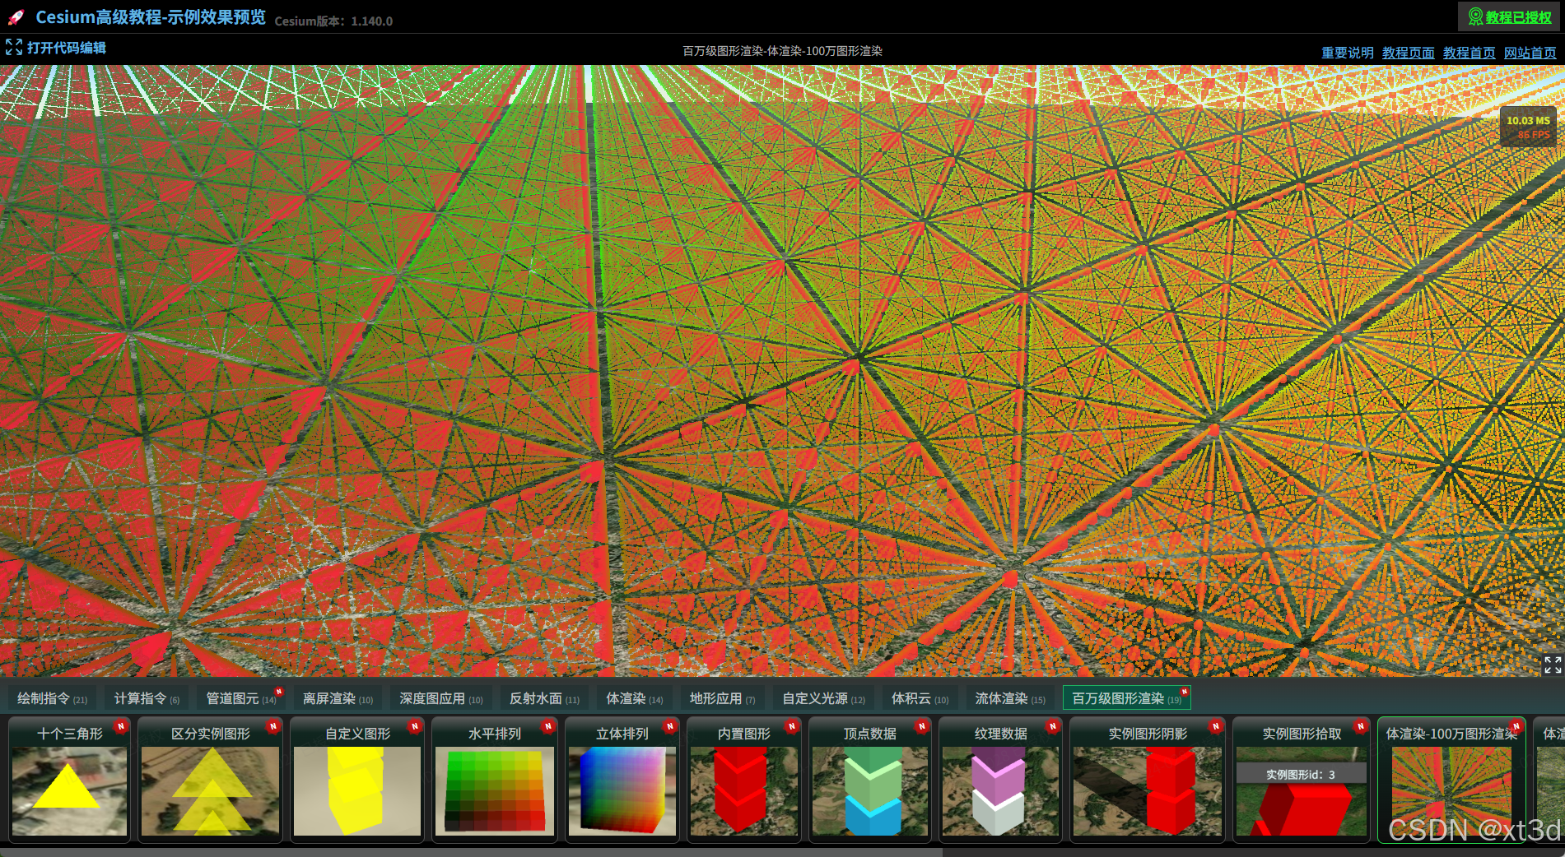1565x857 pixels.
Task: Select the 离屏渲染 category tab
Action: [x=338, y=698]
